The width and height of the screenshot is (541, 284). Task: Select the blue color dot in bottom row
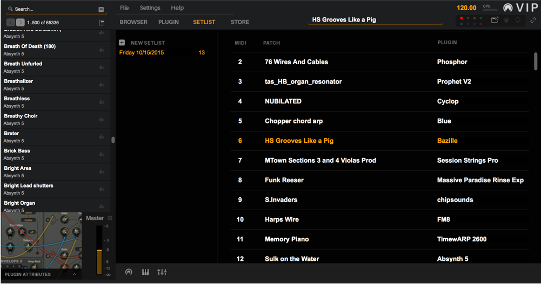click(x=468, y=24)
